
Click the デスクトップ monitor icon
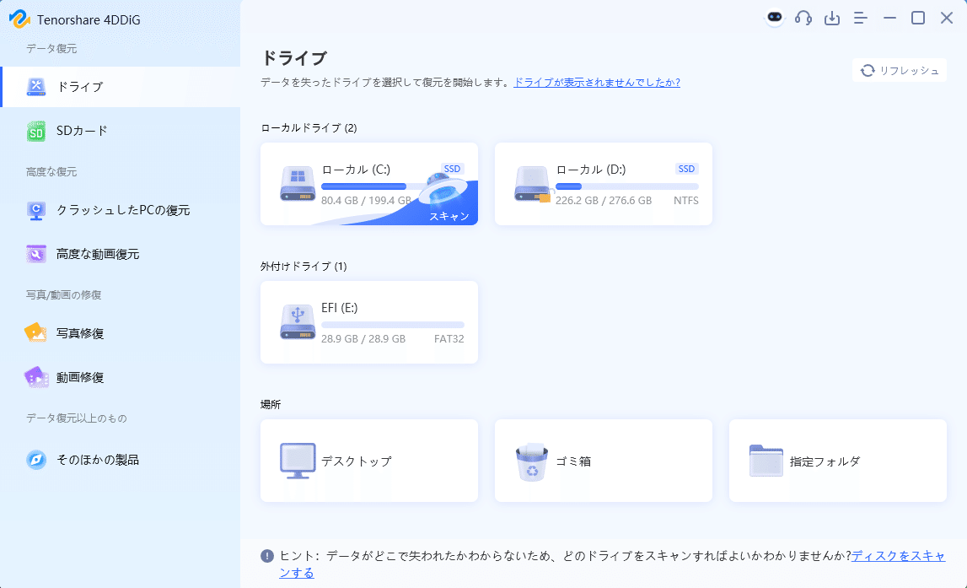[298, 461]
